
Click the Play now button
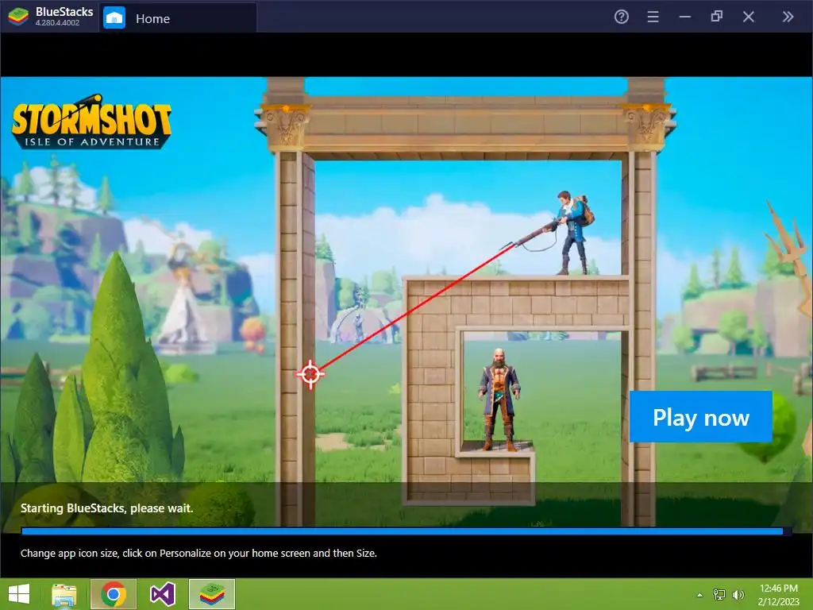pos(700,416)
